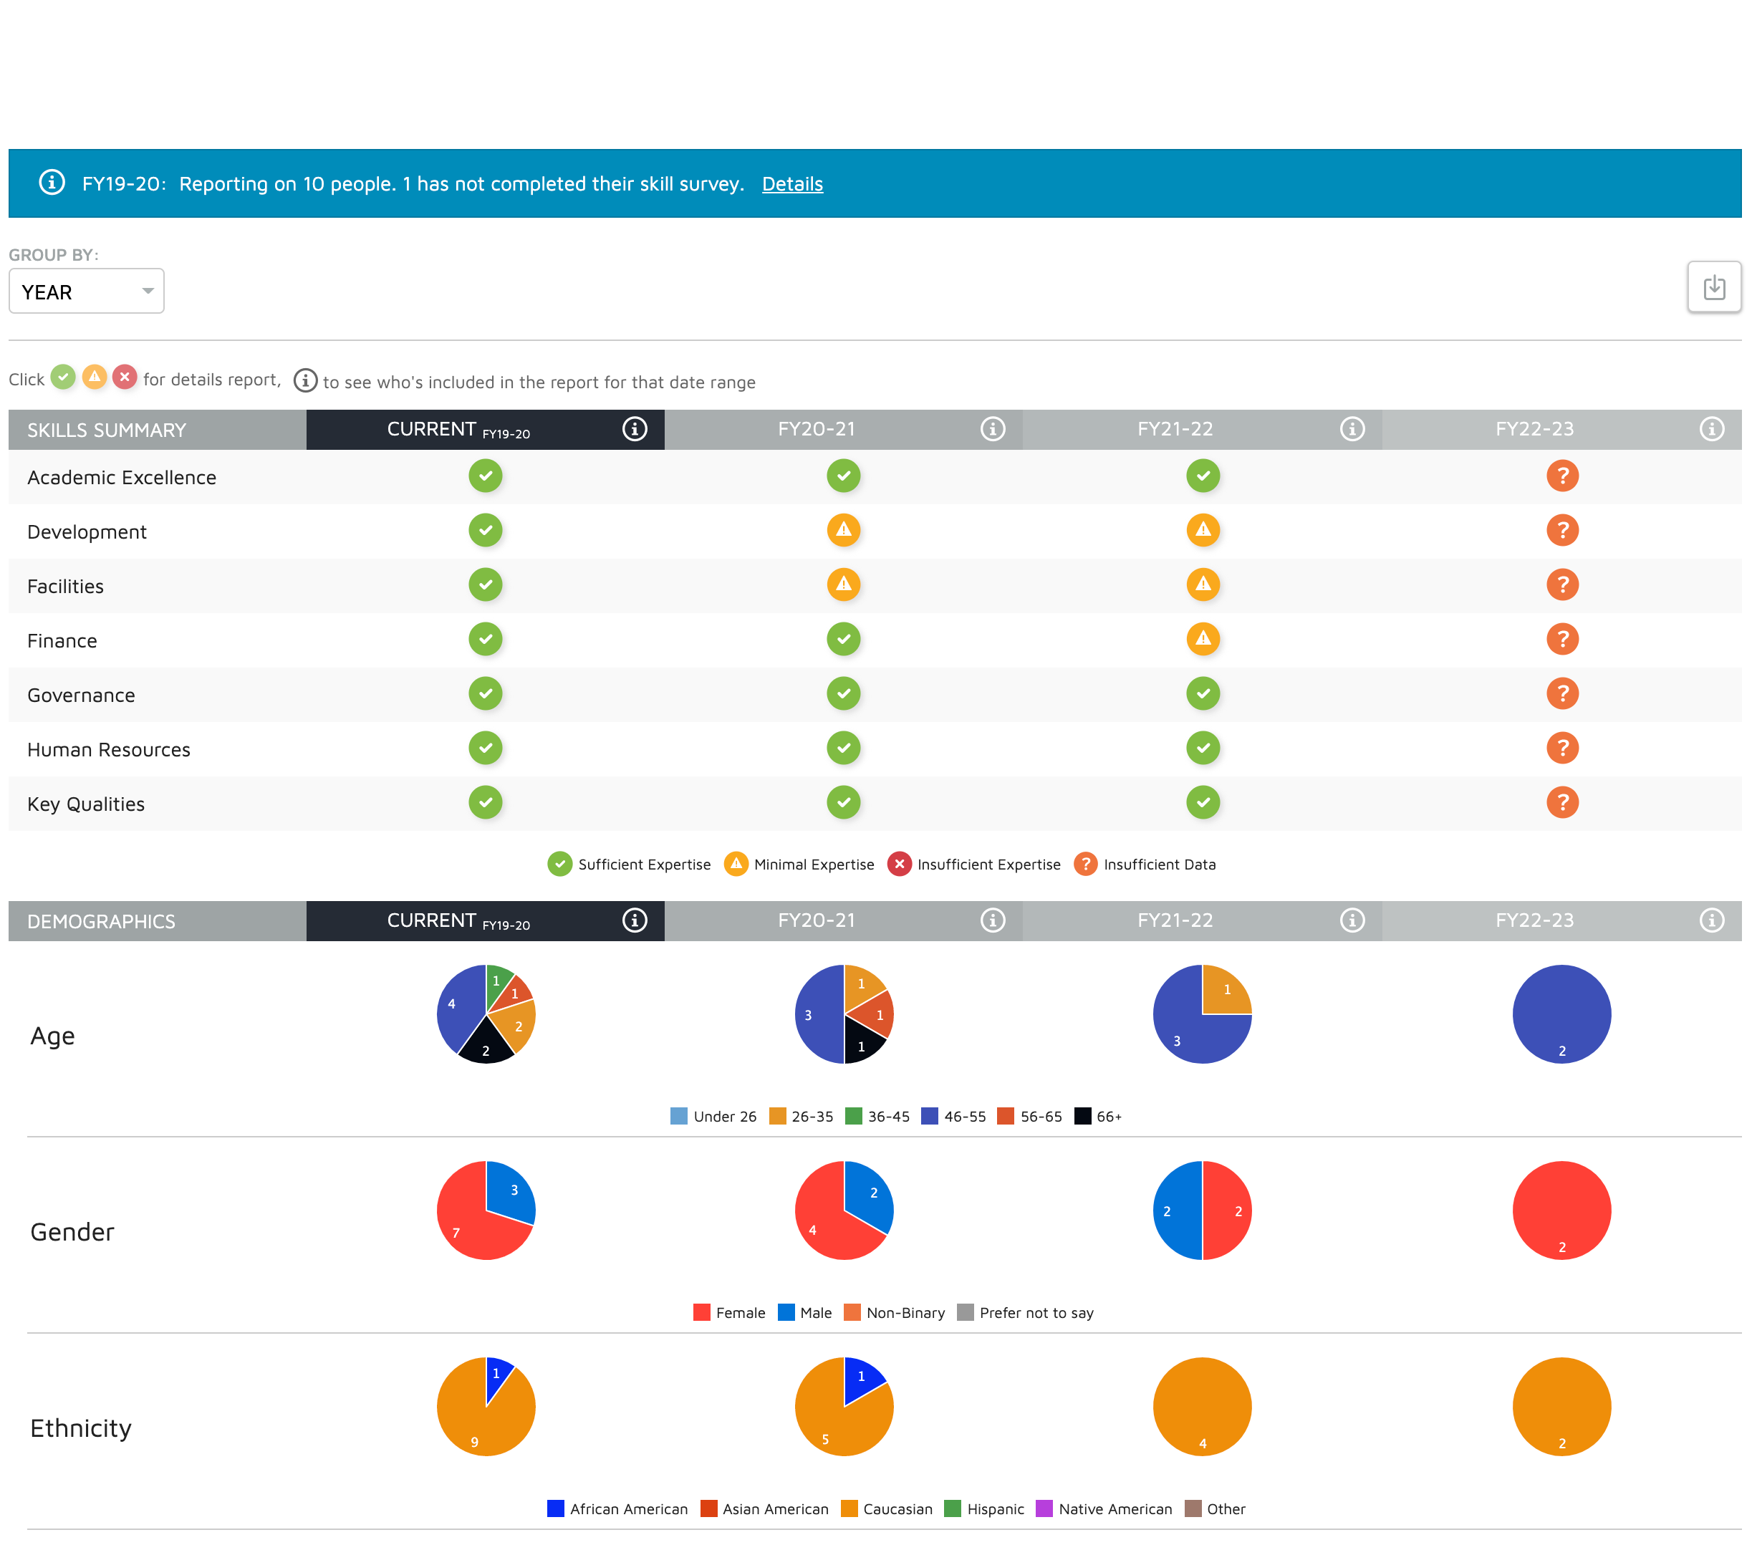Click the Insufficient Data legend item

point(1145,865)
